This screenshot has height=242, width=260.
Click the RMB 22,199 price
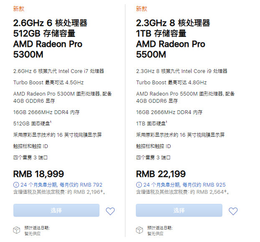click(x=161, y=174)
